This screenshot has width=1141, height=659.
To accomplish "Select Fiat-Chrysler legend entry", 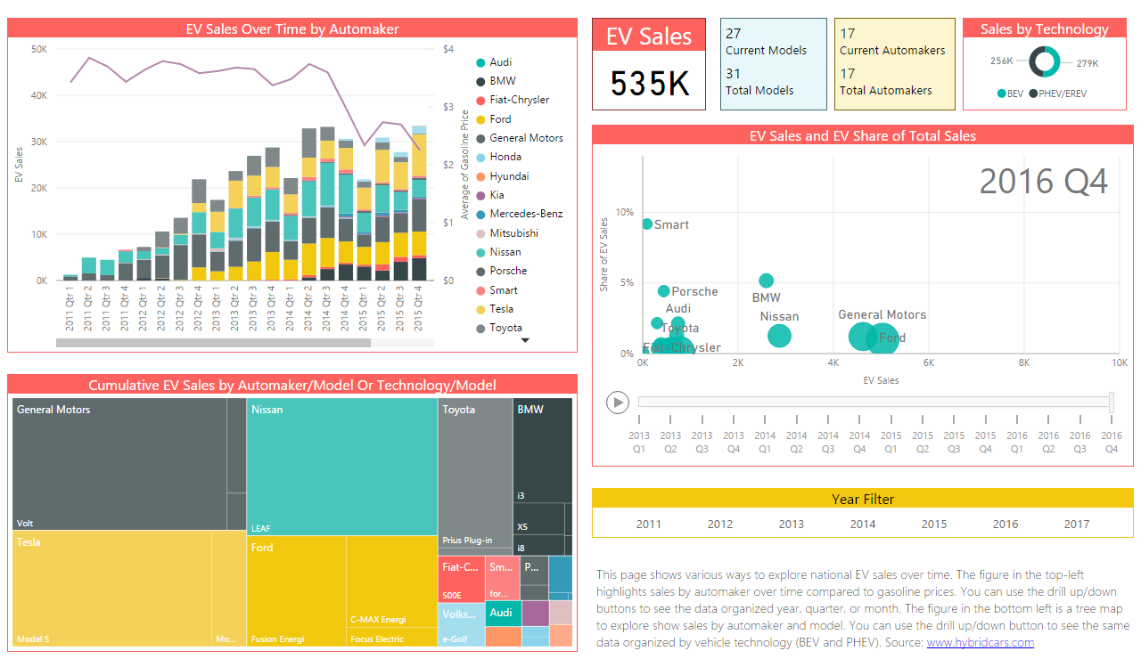I will pos(513,100).
